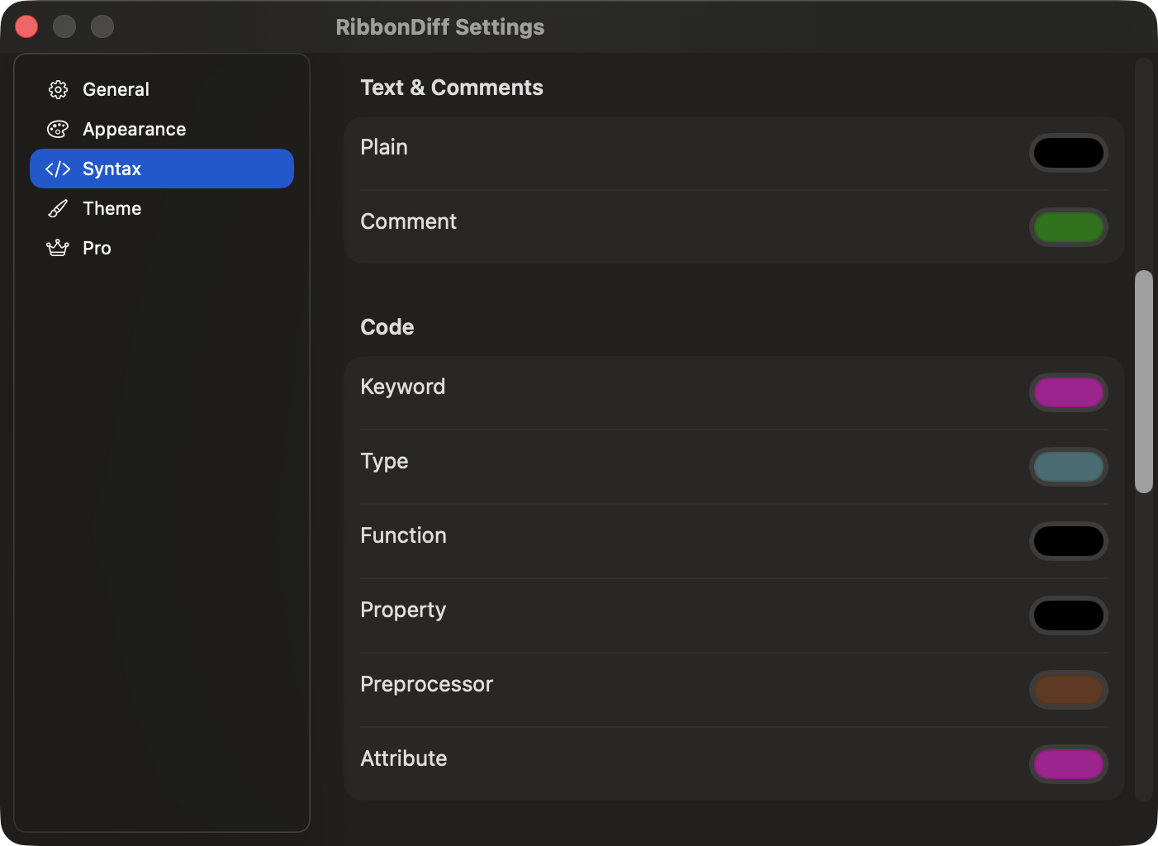Edit the Keyword color well
This screenshot has width=1158, height=846.
click(x=1069, y=392)
